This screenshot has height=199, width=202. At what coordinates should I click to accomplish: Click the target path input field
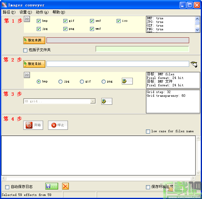[x=118, y=64]
